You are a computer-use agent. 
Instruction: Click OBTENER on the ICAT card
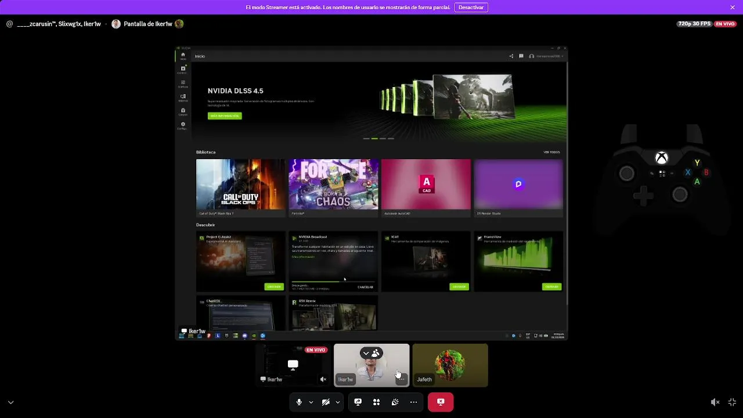[459, 287]
